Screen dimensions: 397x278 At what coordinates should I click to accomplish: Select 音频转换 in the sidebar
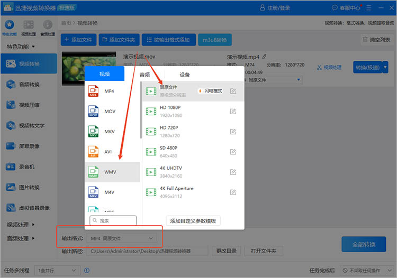point(29,85)
